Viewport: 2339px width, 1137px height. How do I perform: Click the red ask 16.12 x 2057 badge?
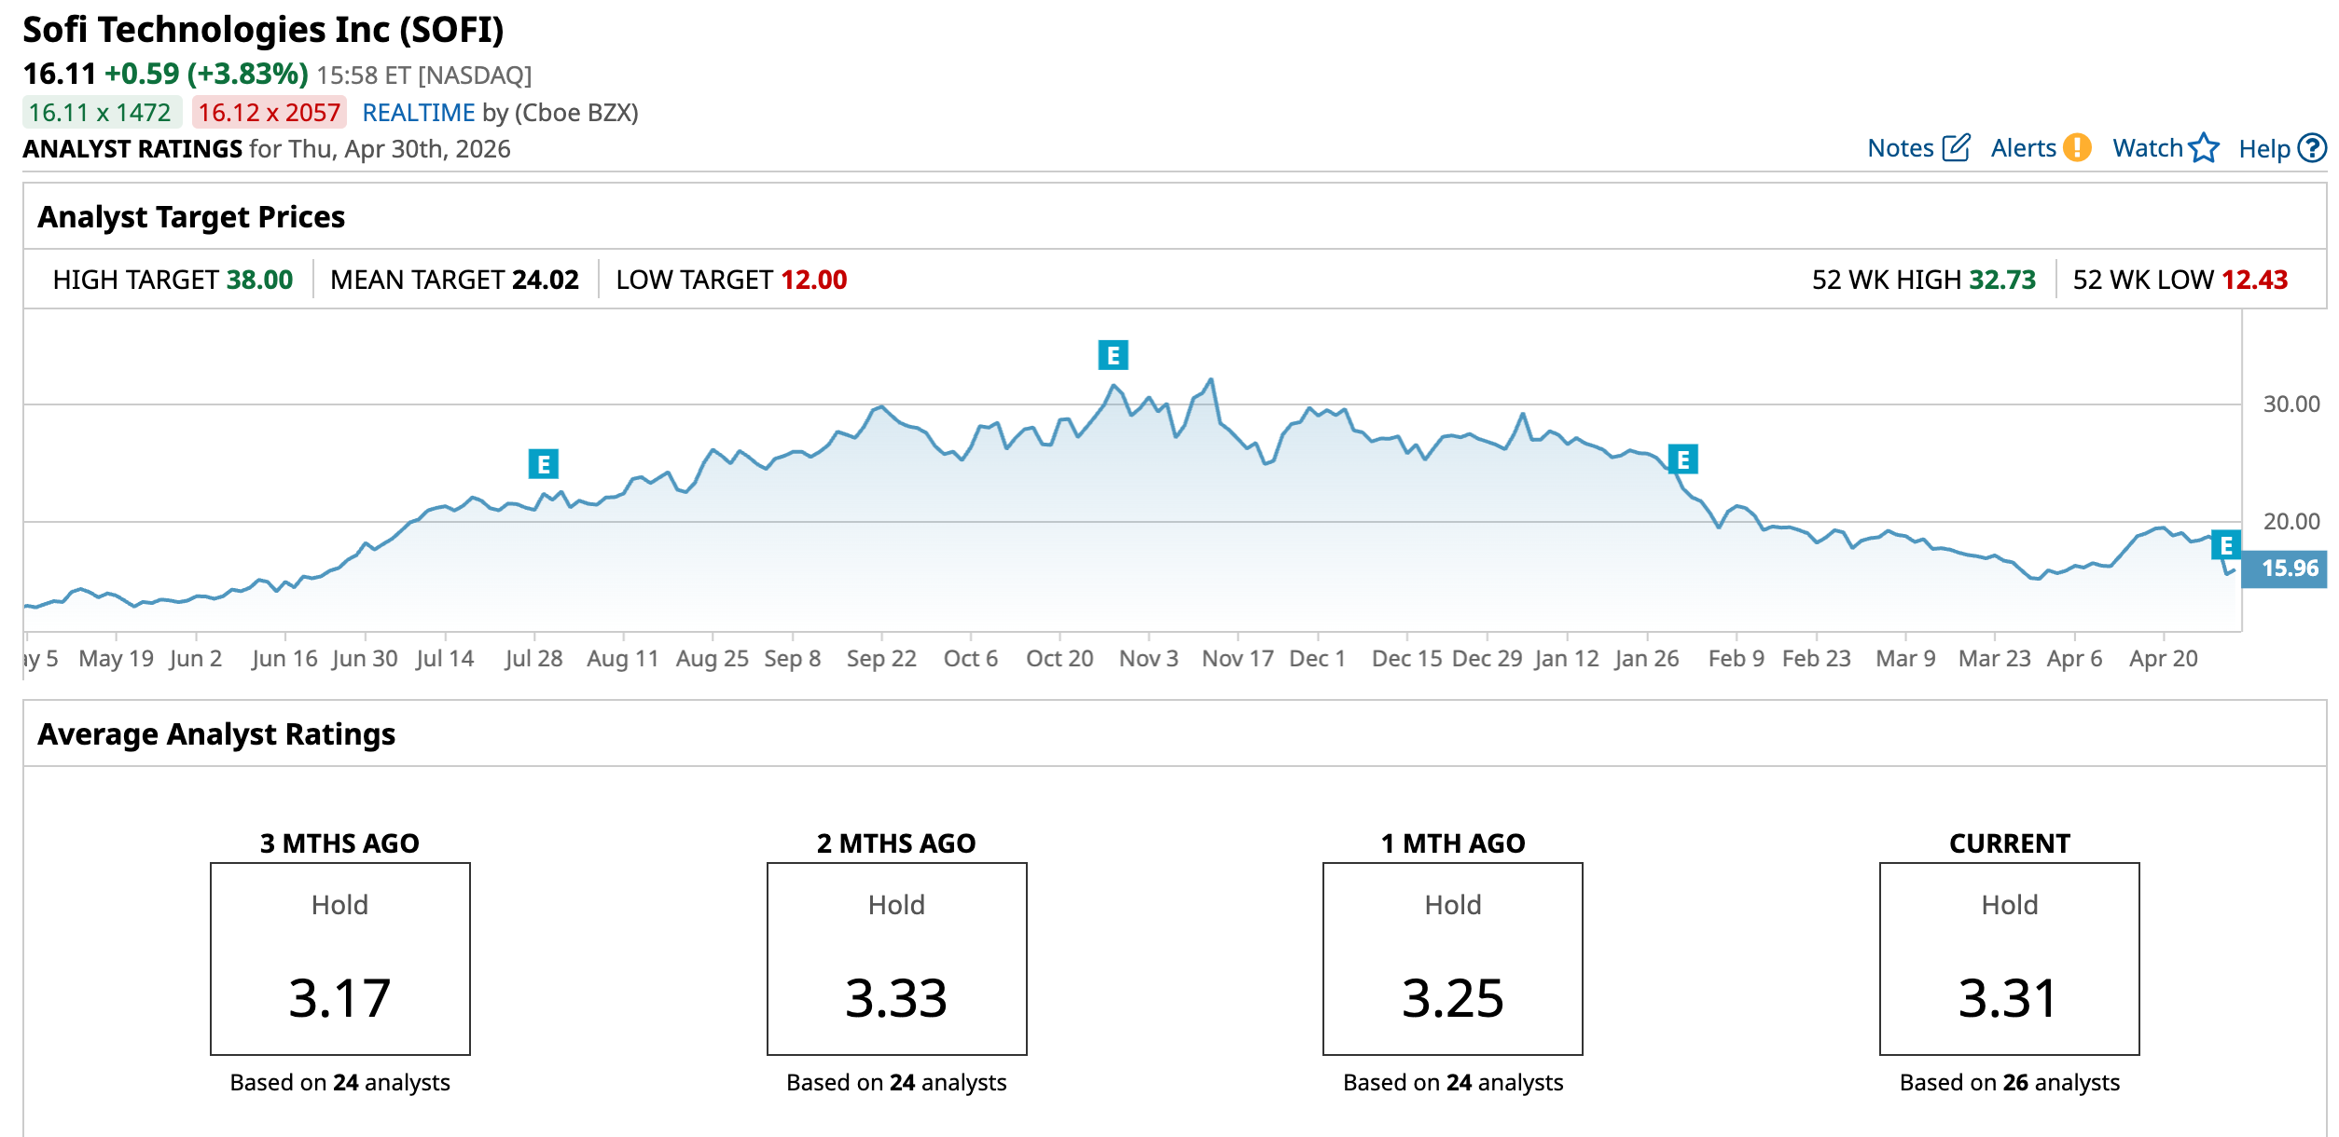269,113
